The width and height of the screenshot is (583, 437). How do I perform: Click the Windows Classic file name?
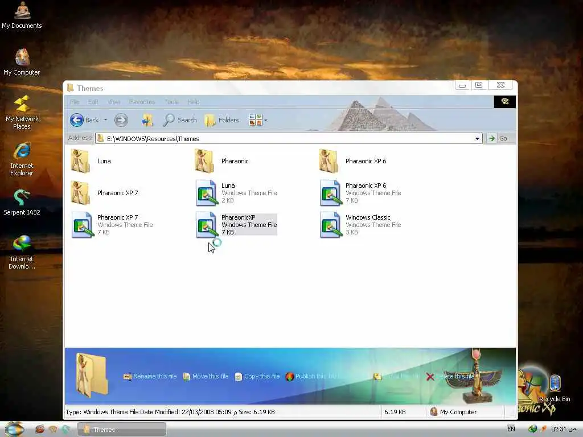click(368, 217)
